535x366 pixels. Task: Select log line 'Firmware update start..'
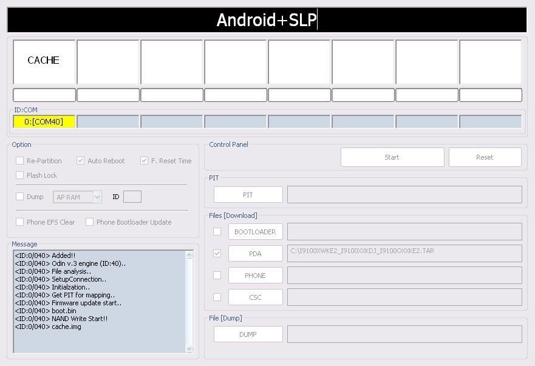[68, 303]
